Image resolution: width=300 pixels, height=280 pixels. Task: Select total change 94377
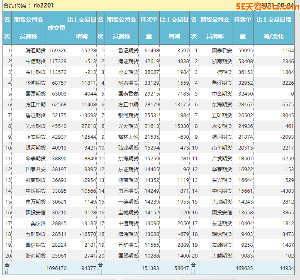pyautogui.click(x=89, y=268)
